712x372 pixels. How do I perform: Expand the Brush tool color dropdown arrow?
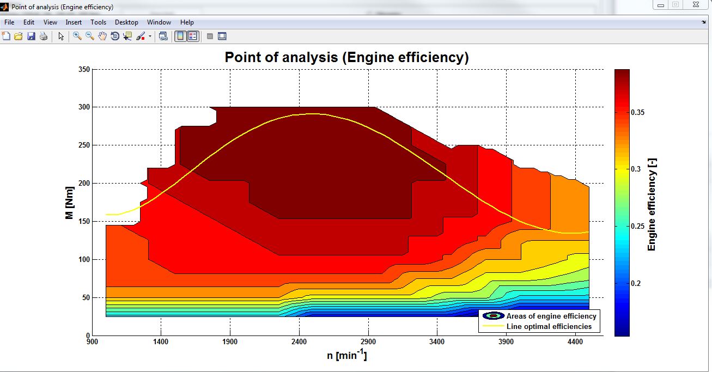point(150,36)
